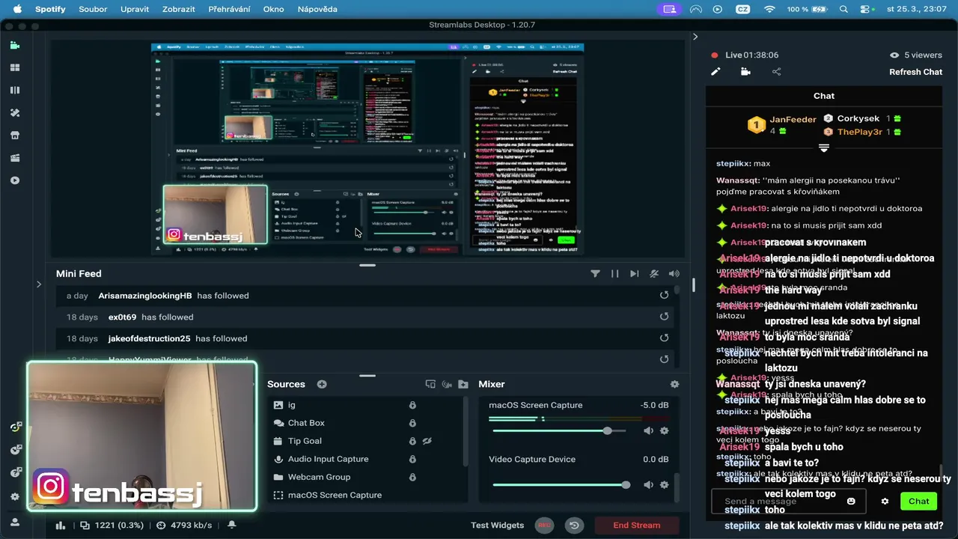Image resolution: width=958 pixels, height=539 pixels.
Task: Open Spotlight search in the menu bar
Action: [843, 9]
